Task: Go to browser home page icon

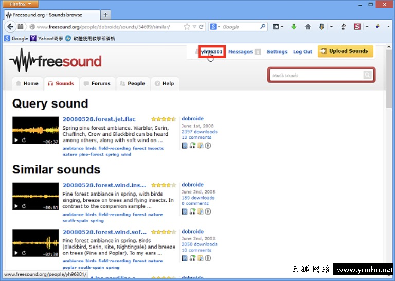Action: (308, 26)
